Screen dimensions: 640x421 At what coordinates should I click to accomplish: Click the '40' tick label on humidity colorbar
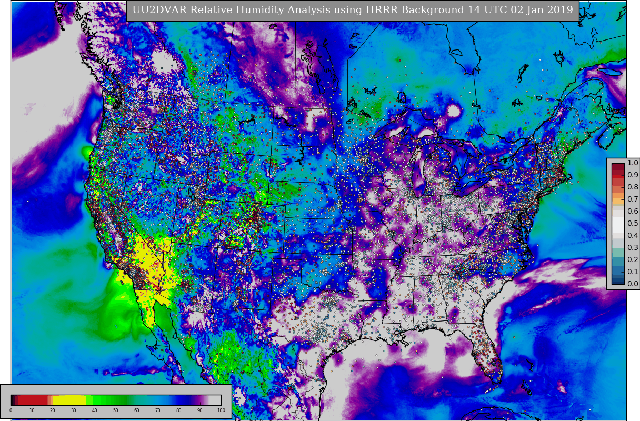95,410
